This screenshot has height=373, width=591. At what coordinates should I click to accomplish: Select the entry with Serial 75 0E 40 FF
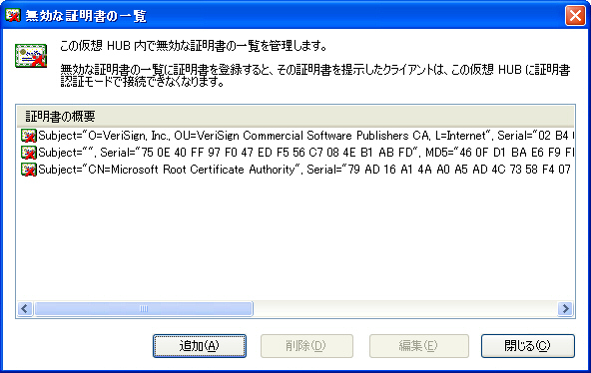297,153
